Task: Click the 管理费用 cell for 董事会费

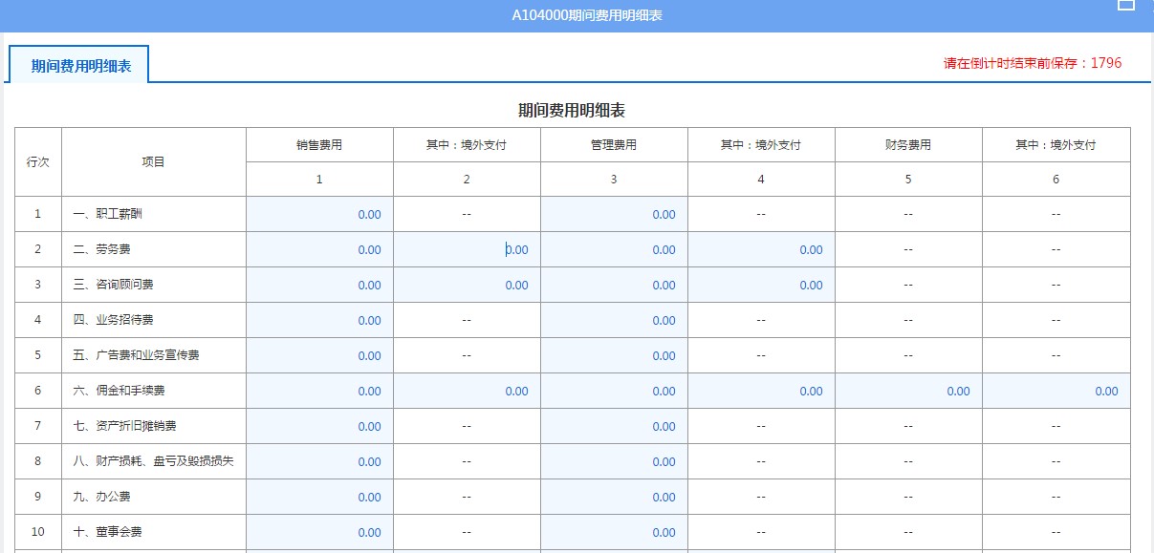Action: click(x=614, y=532)
